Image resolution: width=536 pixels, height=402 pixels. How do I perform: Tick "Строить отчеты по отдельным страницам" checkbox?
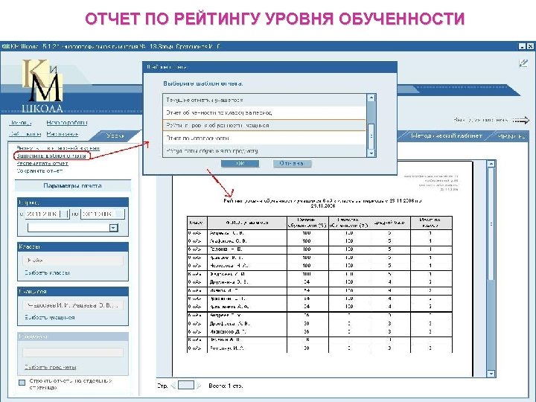[x=22, y=383]
